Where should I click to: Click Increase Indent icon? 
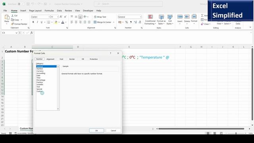click(89, 22)
